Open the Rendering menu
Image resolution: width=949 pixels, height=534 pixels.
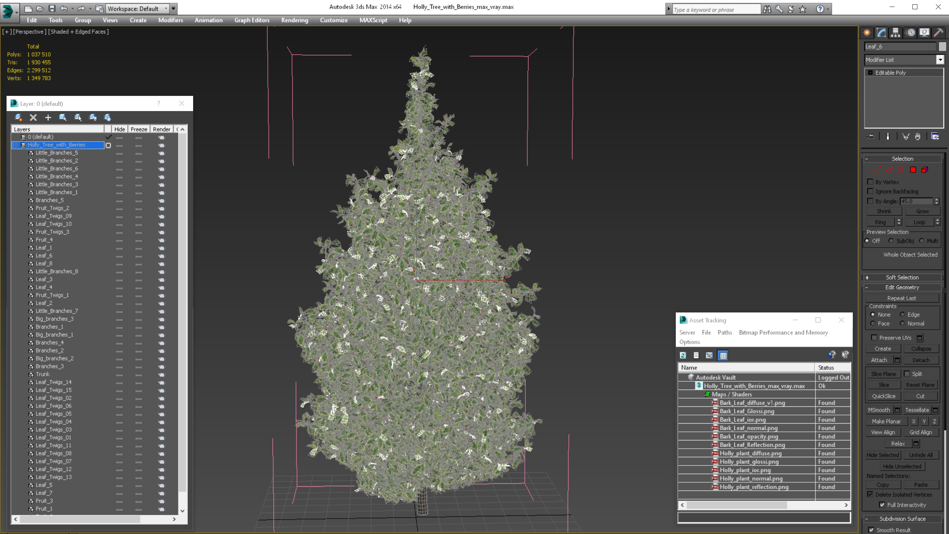[x=295, y=20]
